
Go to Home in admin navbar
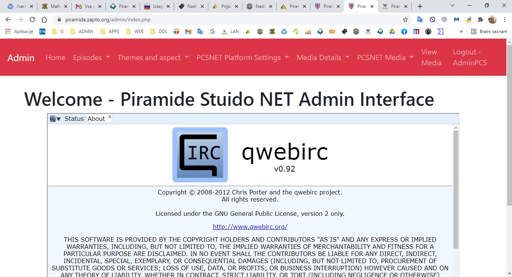[56, 57]
